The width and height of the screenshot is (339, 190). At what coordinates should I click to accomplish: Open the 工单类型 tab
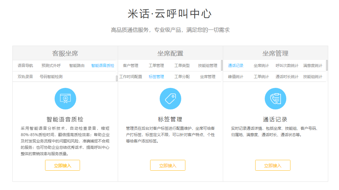point(182,65)
